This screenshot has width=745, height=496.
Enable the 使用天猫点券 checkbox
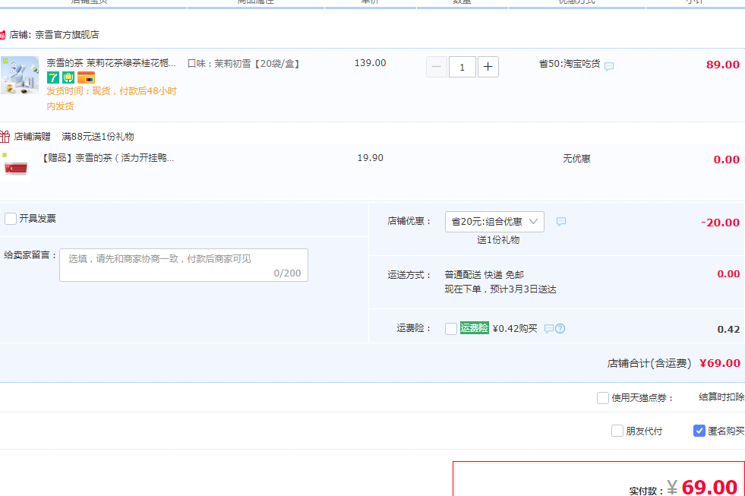tap(603, 398)
